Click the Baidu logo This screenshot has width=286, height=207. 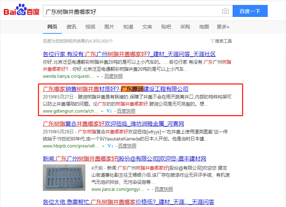pyautogui.click(x=21, y=10)
